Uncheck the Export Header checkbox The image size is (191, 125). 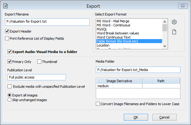(7, 31)
